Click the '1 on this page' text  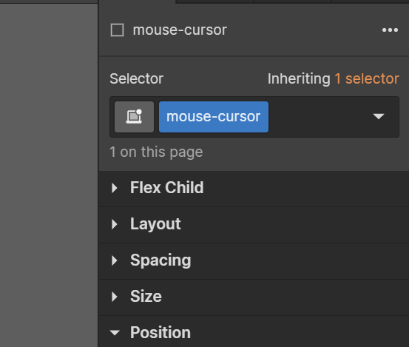156,152
